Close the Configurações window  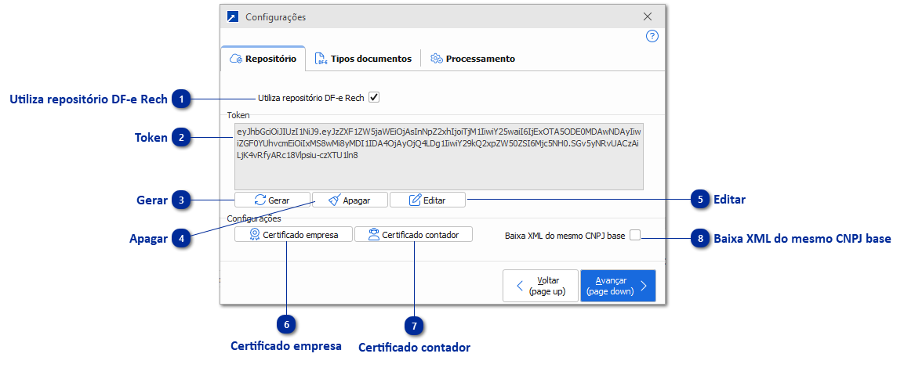[x=648, y=16]
